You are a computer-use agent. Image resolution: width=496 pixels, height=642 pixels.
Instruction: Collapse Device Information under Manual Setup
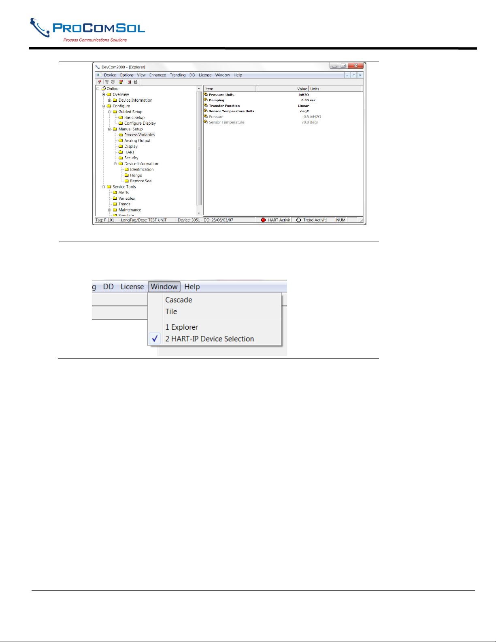pos(115,164)
